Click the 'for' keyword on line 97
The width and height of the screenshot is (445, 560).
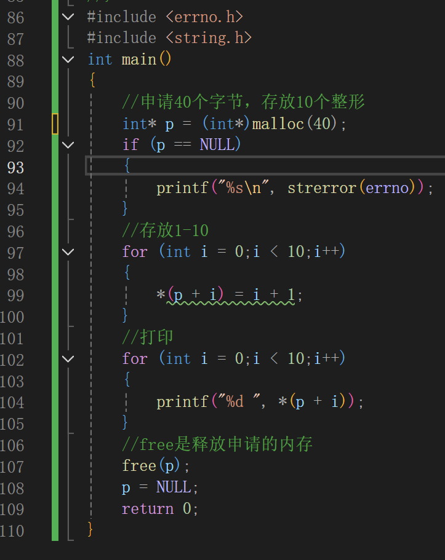[135, 252]
